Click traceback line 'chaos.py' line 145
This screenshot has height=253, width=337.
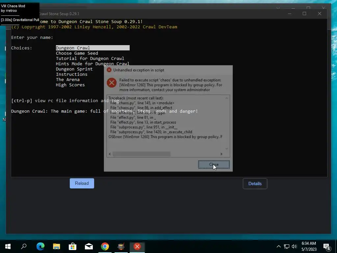coord(142,103)
